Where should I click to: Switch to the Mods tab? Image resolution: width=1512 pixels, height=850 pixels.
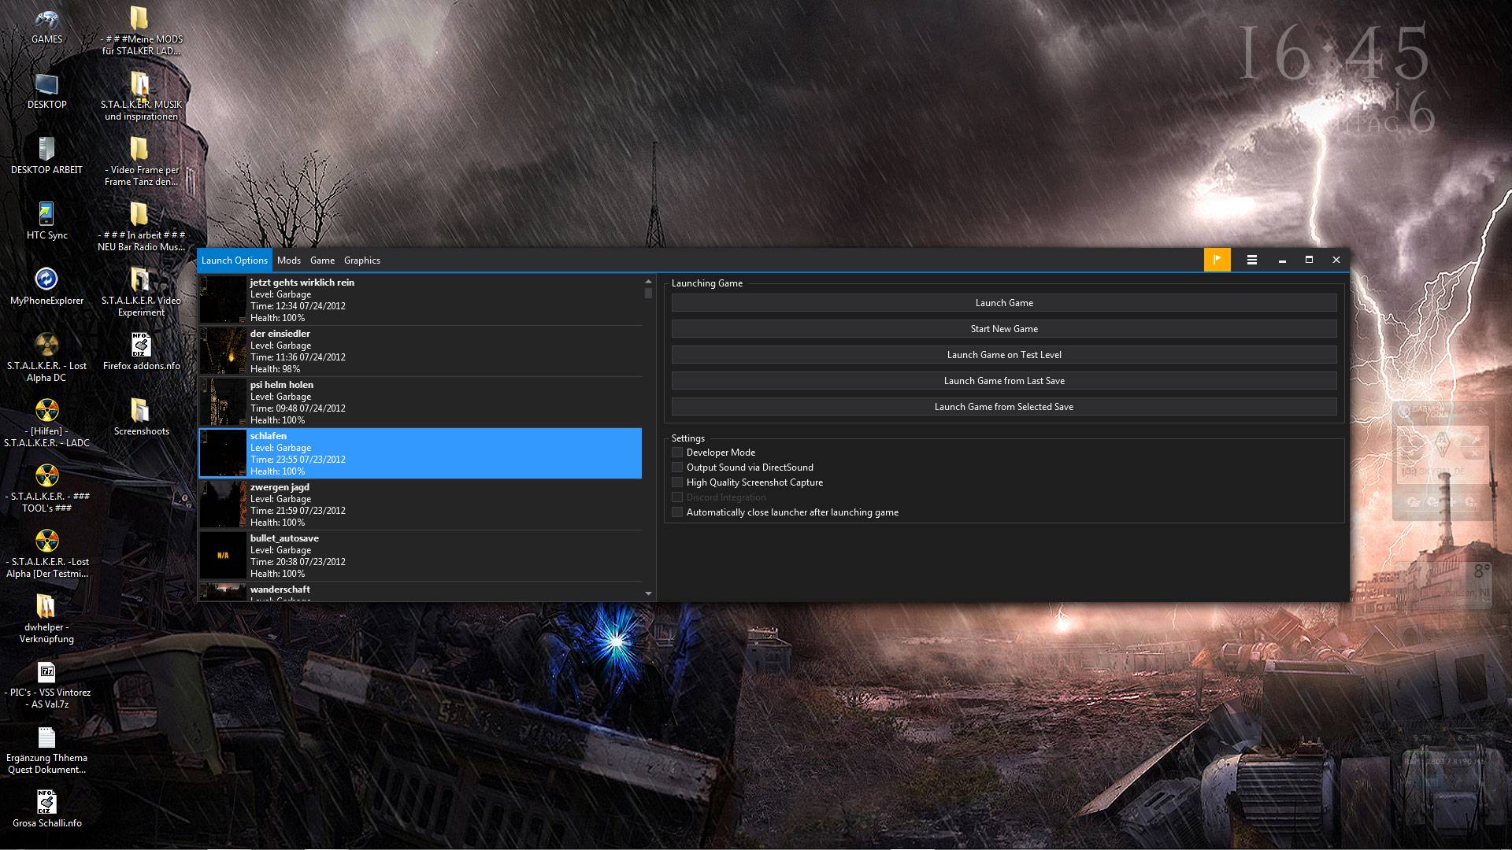tap(288, 261)
